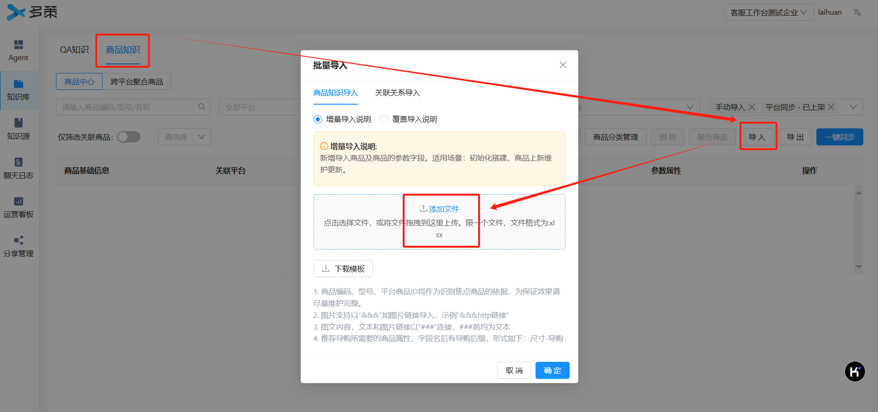Click the 导出 button
878x412 pixels.
pyautogui.click(x=795, y=137)
